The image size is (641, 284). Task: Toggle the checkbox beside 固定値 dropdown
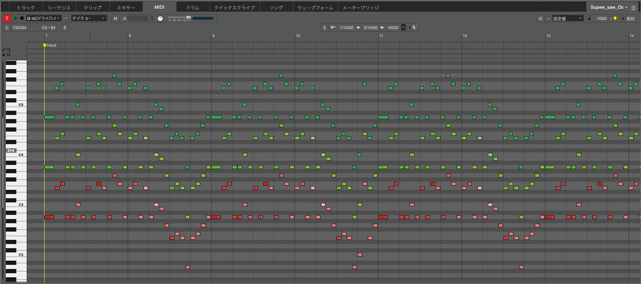pos(548,18)
